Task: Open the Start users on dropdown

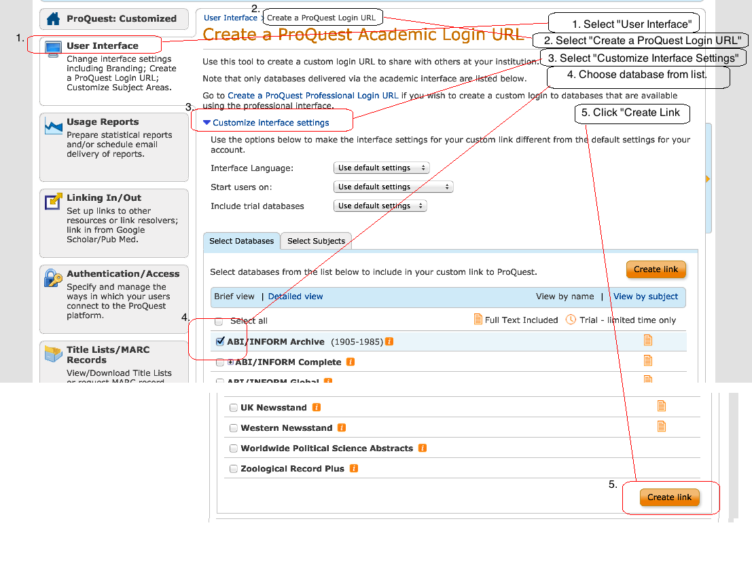Action: tap(393, 187)
